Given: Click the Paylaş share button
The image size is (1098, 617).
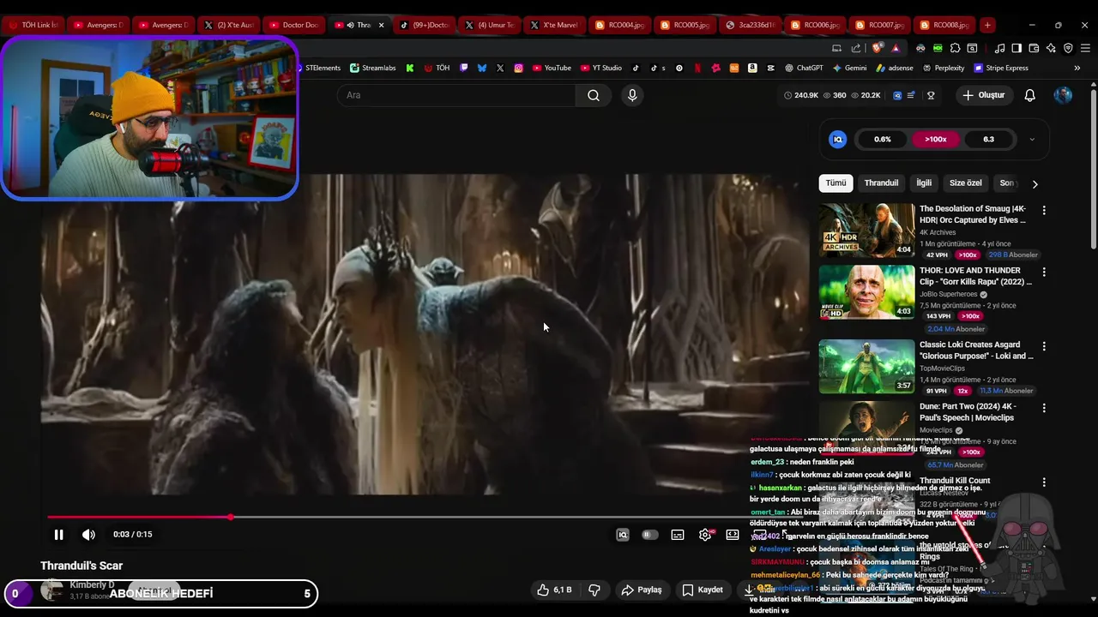Looking at the screenshot, I should coord(642,590).
